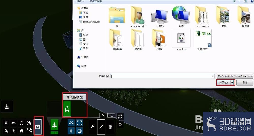Select the 网络 globe icon in the file list
Viewport: 254px width, 136px height.
(x=181, y=17)
